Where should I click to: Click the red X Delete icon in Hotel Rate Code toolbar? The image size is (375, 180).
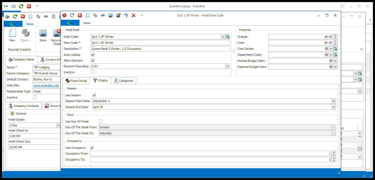[133, 16]
